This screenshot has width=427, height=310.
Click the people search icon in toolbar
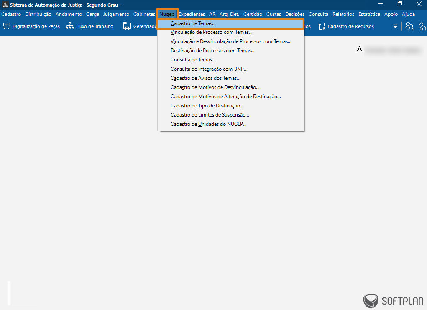click(409, 26)
